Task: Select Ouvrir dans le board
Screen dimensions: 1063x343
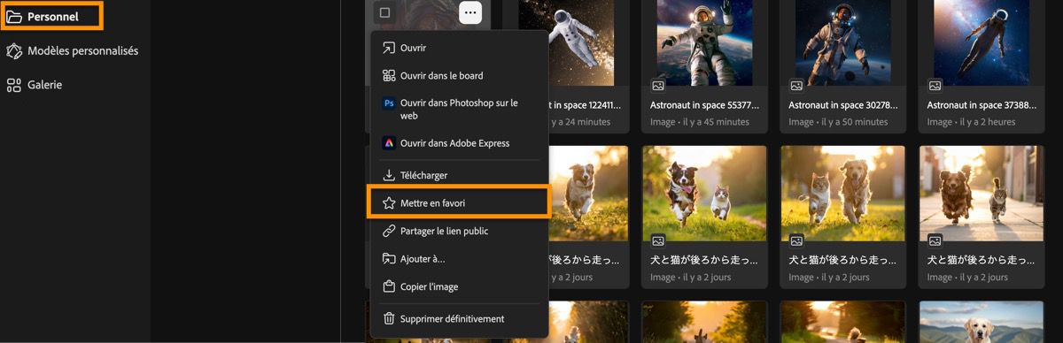Action: (x=459, y=76)
